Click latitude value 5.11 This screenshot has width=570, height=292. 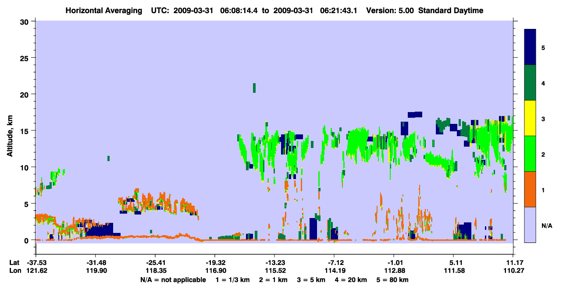pos(453,263)
